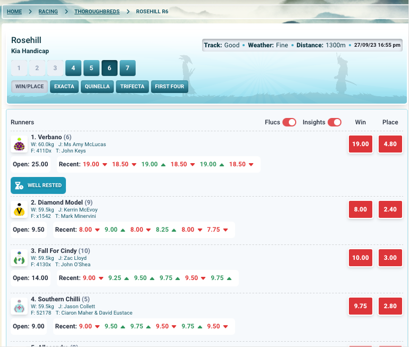Select race 3 button
Viewport: 409px width, 347px height.
click(x=55, y=68)
